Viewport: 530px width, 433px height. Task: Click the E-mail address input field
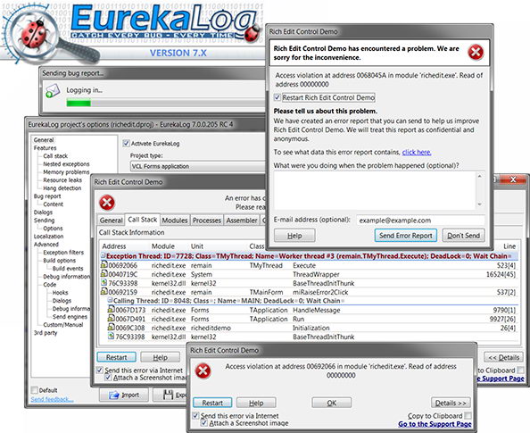click(420, 221)
